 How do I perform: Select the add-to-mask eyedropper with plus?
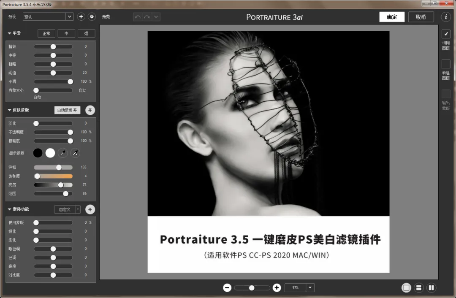click(x=75, y=153)
